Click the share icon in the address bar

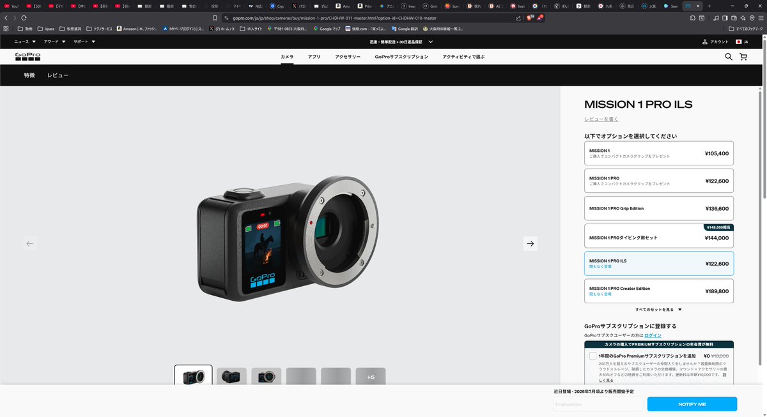click(518, 18)
